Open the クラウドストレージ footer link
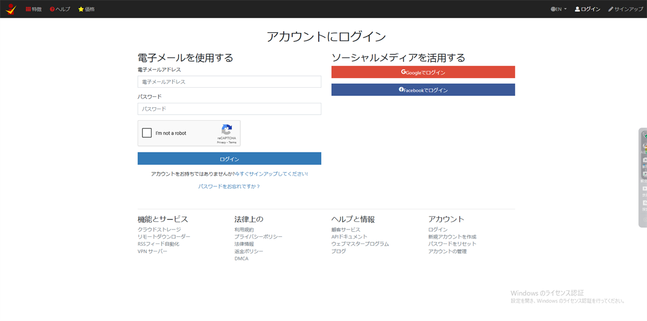 click(x=160, y=229)
